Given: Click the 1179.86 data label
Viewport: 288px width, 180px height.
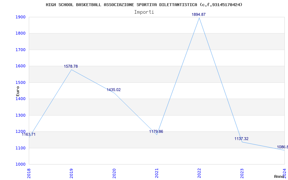Looking at the screenshot, I should [x=156, y=131].
